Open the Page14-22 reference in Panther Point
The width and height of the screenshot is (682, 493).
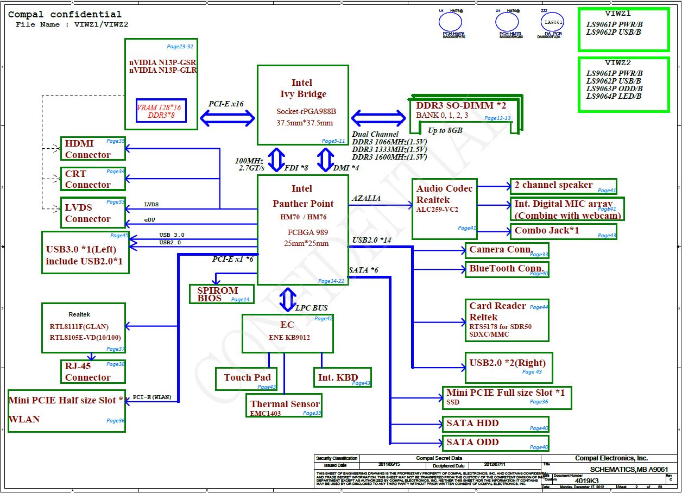(x=331, y=281)
